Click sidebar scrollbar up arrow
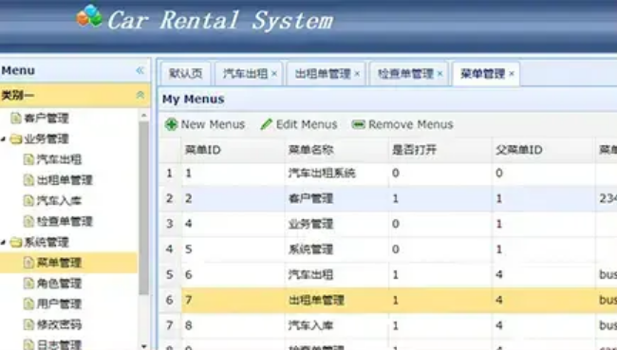Image resolution: width=617 pixels, height=350 pixels. tap(144, 115)
